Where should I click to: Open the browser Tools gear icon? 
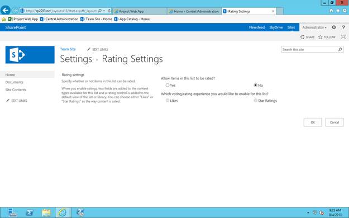coord(345,11)
